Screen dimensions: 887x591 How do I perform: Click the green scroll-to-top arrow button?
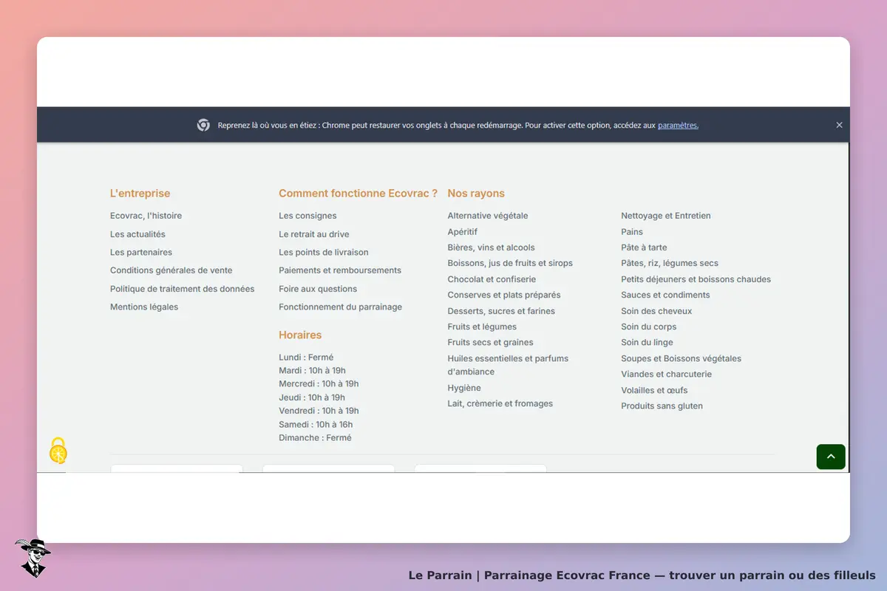click(x=831, y=457)
